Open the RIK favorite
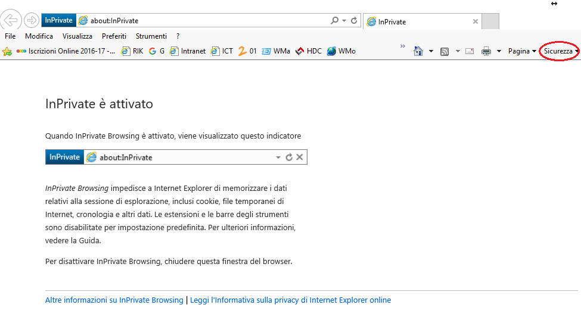 click(x=132, y=51)
